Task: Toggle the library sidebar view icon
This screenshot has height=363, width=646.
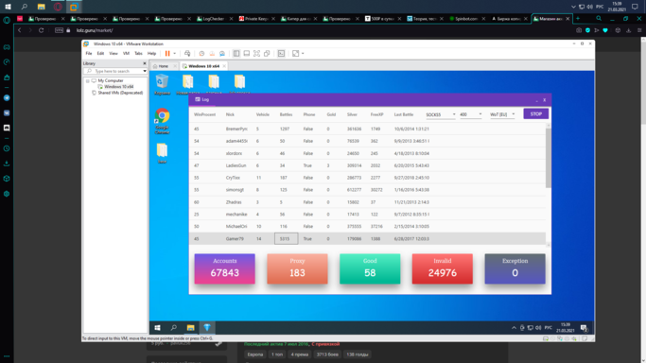Action: click(x=236, y=54)
